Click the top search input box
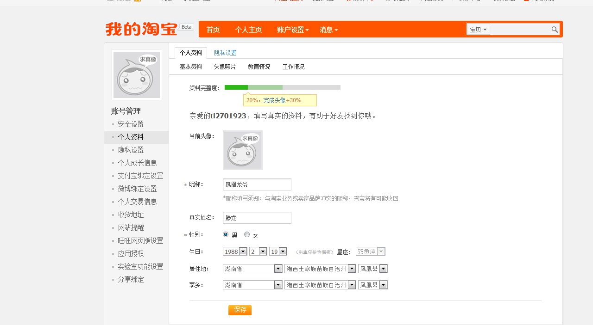The height and width of the screenshot is (325, 593). coord(520,30)
